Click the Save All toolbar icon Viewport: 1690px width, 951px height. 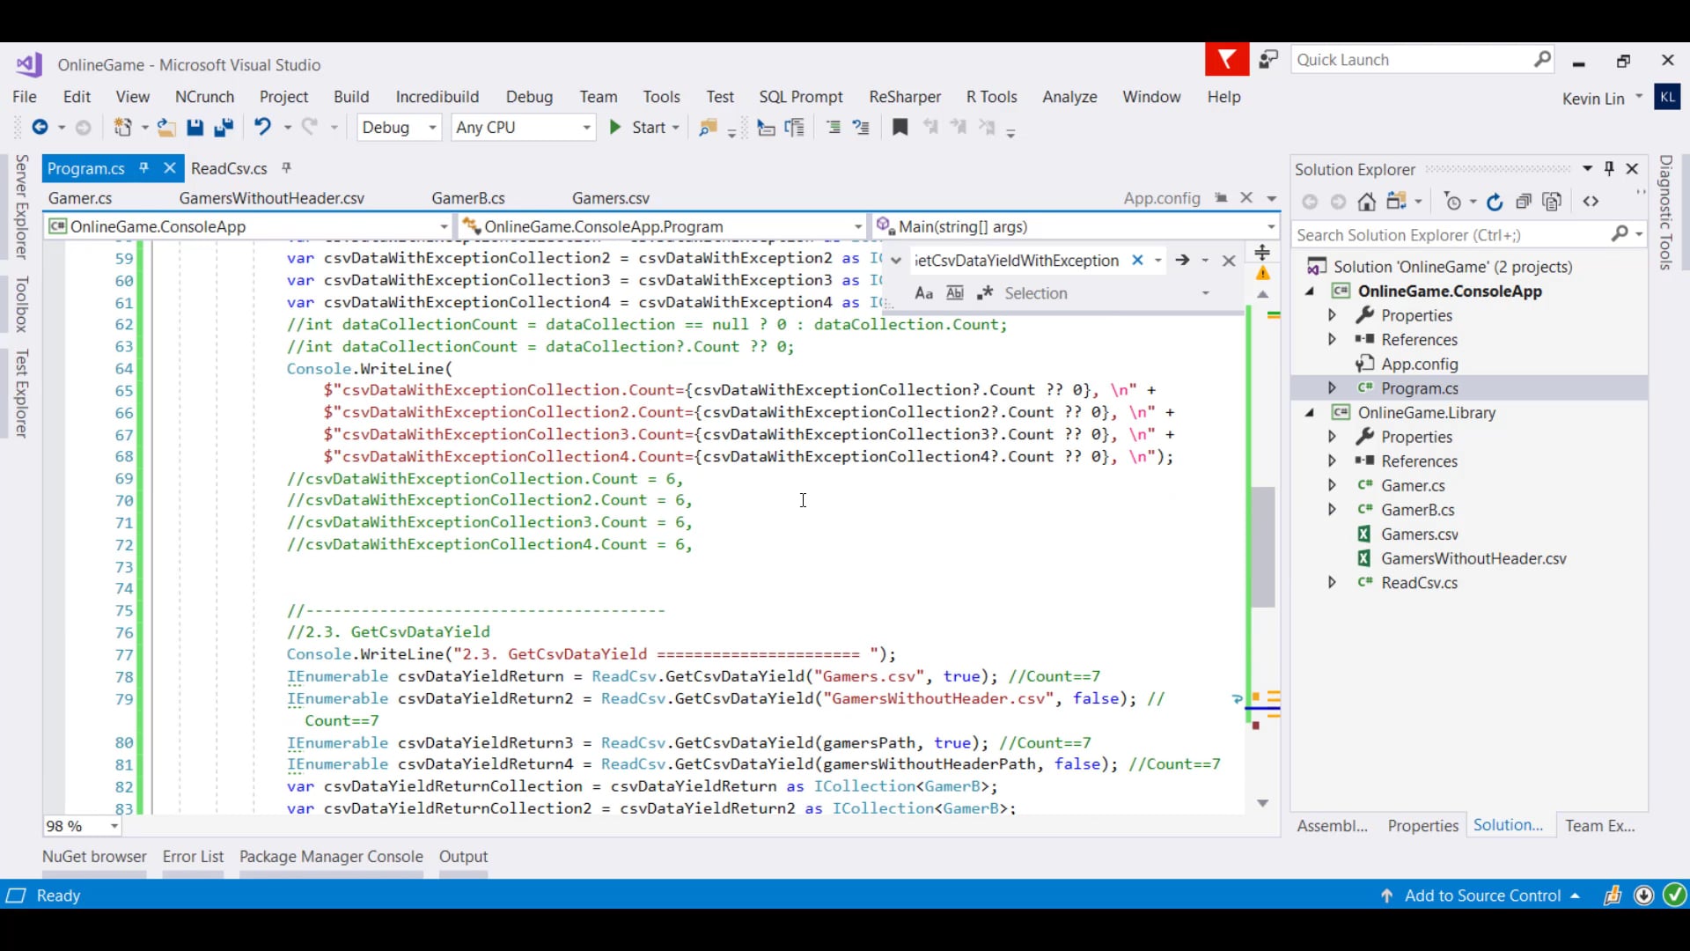pos(224,128)
